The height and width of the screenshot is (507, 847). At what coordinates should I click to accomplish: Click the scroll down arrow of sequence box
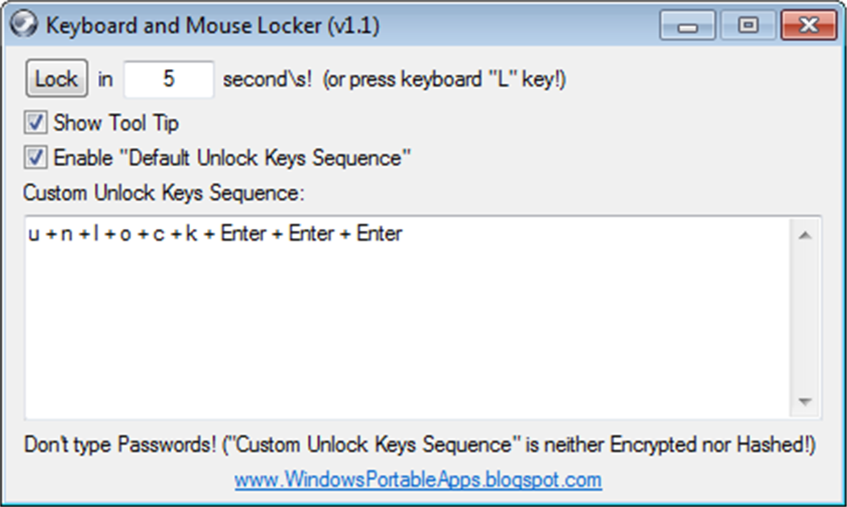tap(804, 401)
